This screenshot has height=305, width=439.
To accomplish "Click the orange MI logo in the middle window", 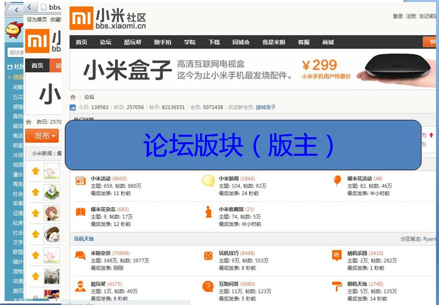I will (x=37, y=41).
